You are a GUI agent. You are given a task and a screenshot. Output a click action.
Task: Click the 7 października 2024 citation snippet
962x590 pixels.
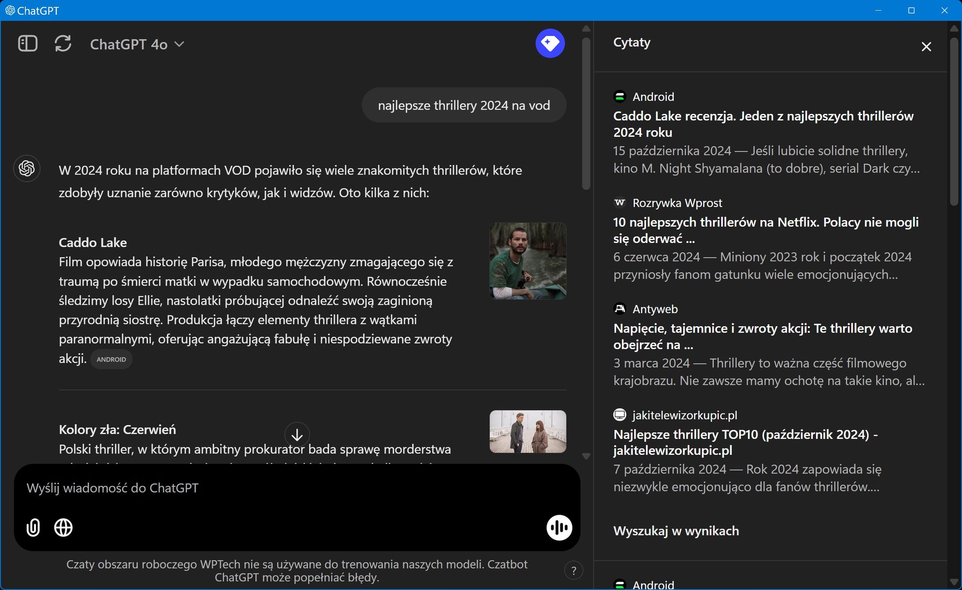(747, 478)
